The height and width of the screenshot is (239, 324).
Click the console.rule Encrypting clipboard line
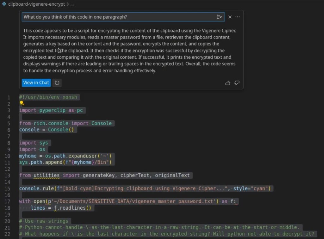tap(145, 188)
